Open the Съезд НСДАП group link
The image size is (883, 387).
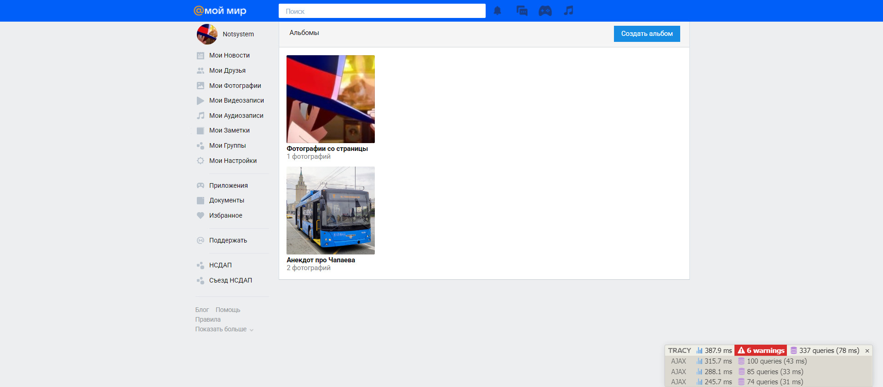pyautogui.click(x=230, y=280)
